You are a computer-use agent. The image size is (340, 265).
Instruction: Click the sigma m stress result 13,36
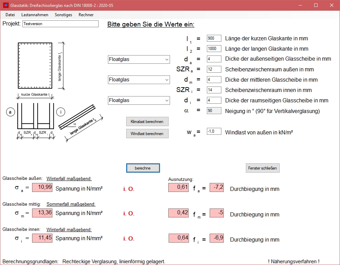click(42, 213)
